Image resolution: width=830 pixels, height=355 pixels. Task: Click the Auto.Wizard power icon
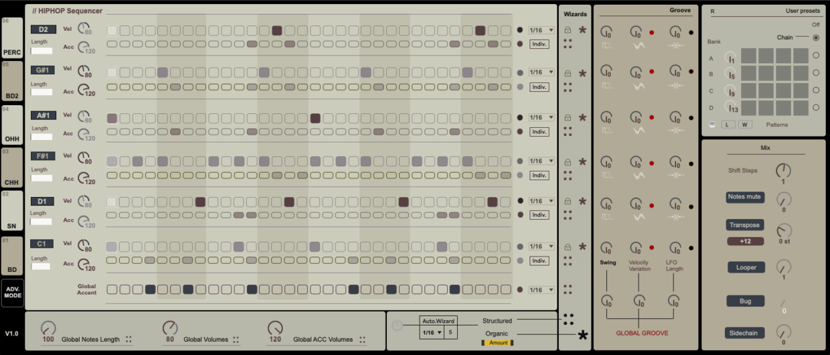[398, 326]
